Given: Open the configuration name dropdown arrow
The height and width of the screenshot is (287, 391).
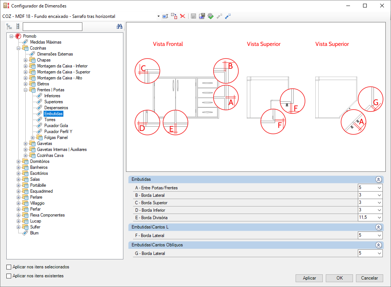Looking at the screenshot, I should [158, 16].
